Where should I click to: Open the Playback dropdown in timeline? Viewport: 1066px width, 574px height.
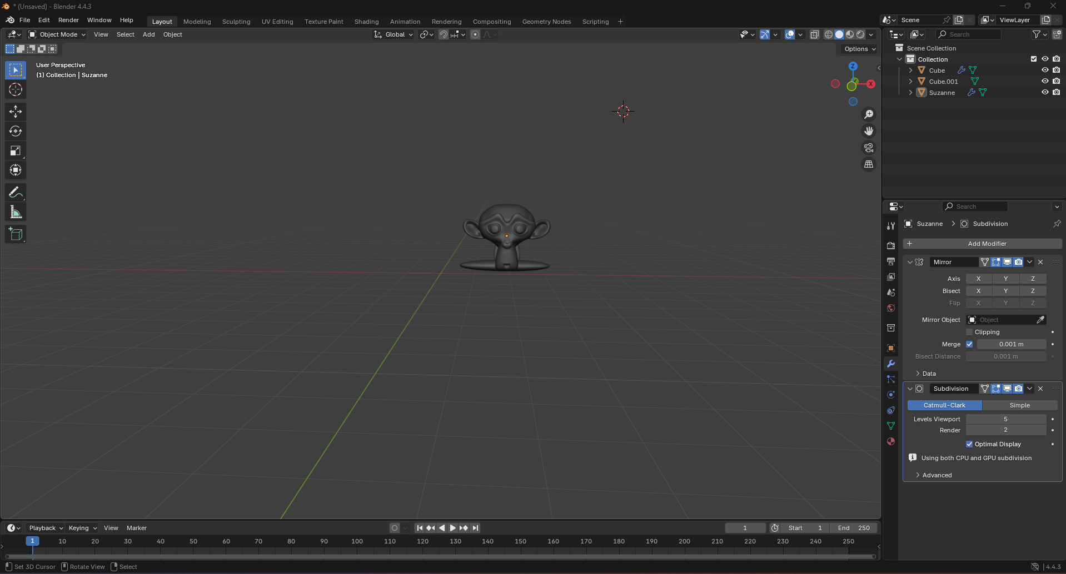point(46,528)
